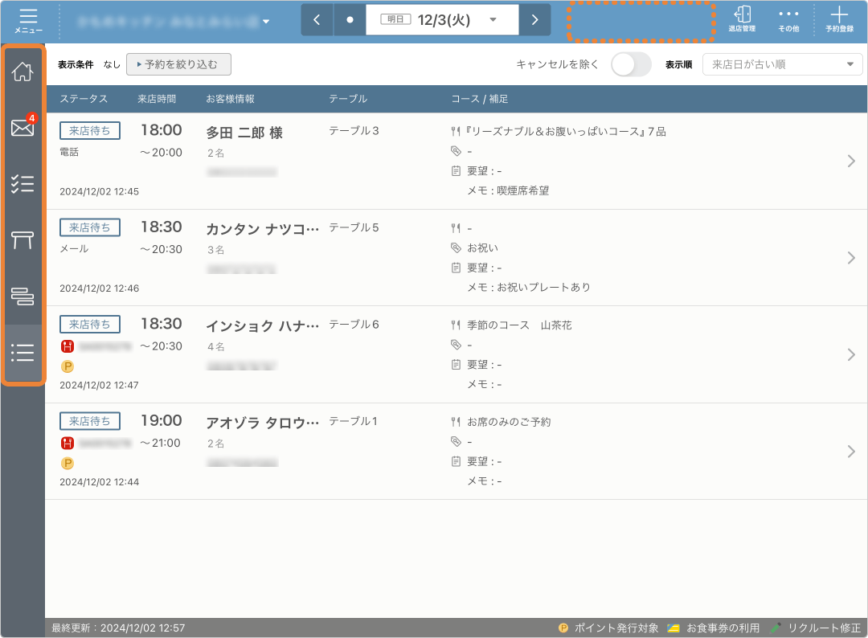Open the その他 more options
Viewport: 868px width, 638px height.
coord(788,19)
